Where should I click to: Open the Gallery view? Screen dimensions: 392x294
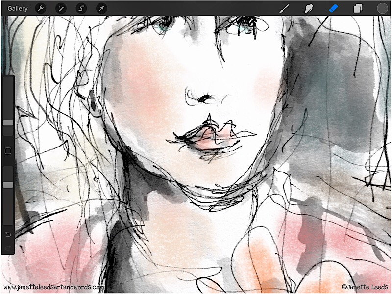(18, 8)
